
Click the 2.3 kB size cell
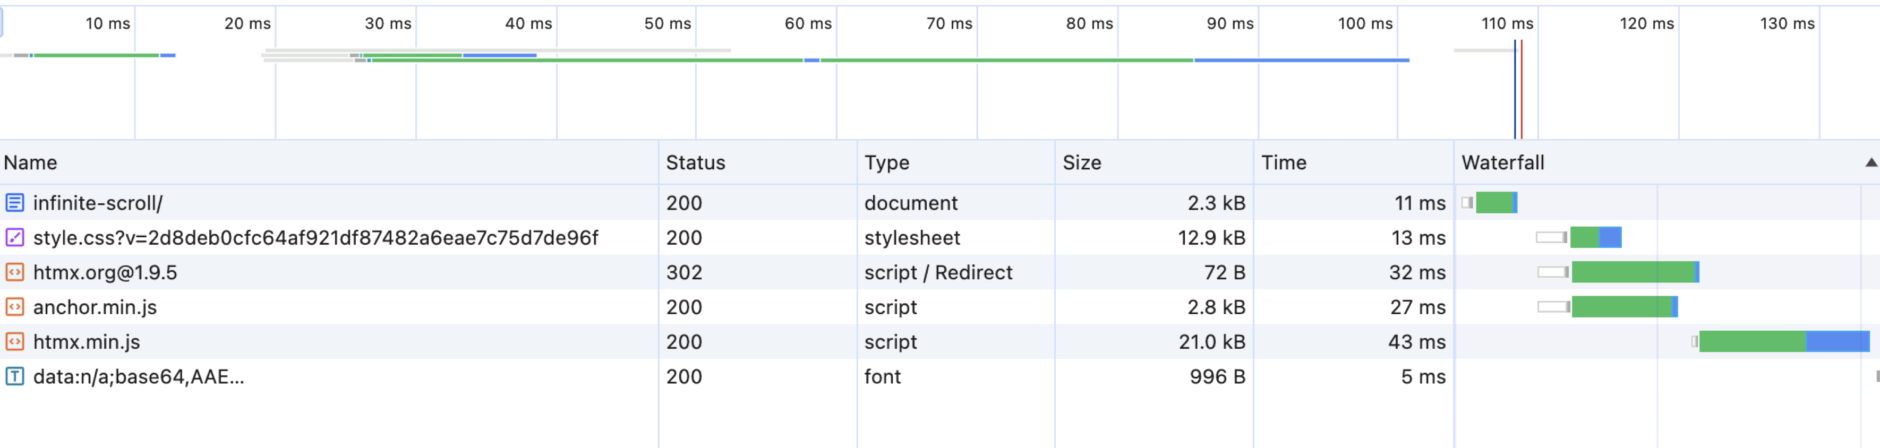click(x=1216, y=203)
